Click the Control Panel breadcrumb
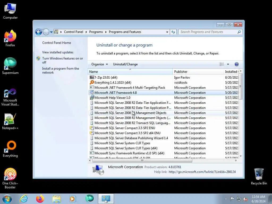272x204 pixels. pyautogui.click(x=74, y=32)
